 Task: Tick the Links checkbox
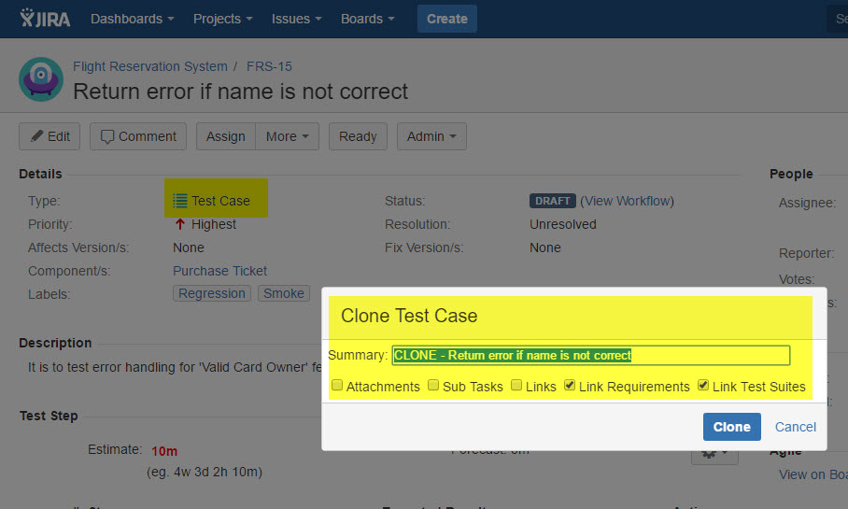coord(516,386)
